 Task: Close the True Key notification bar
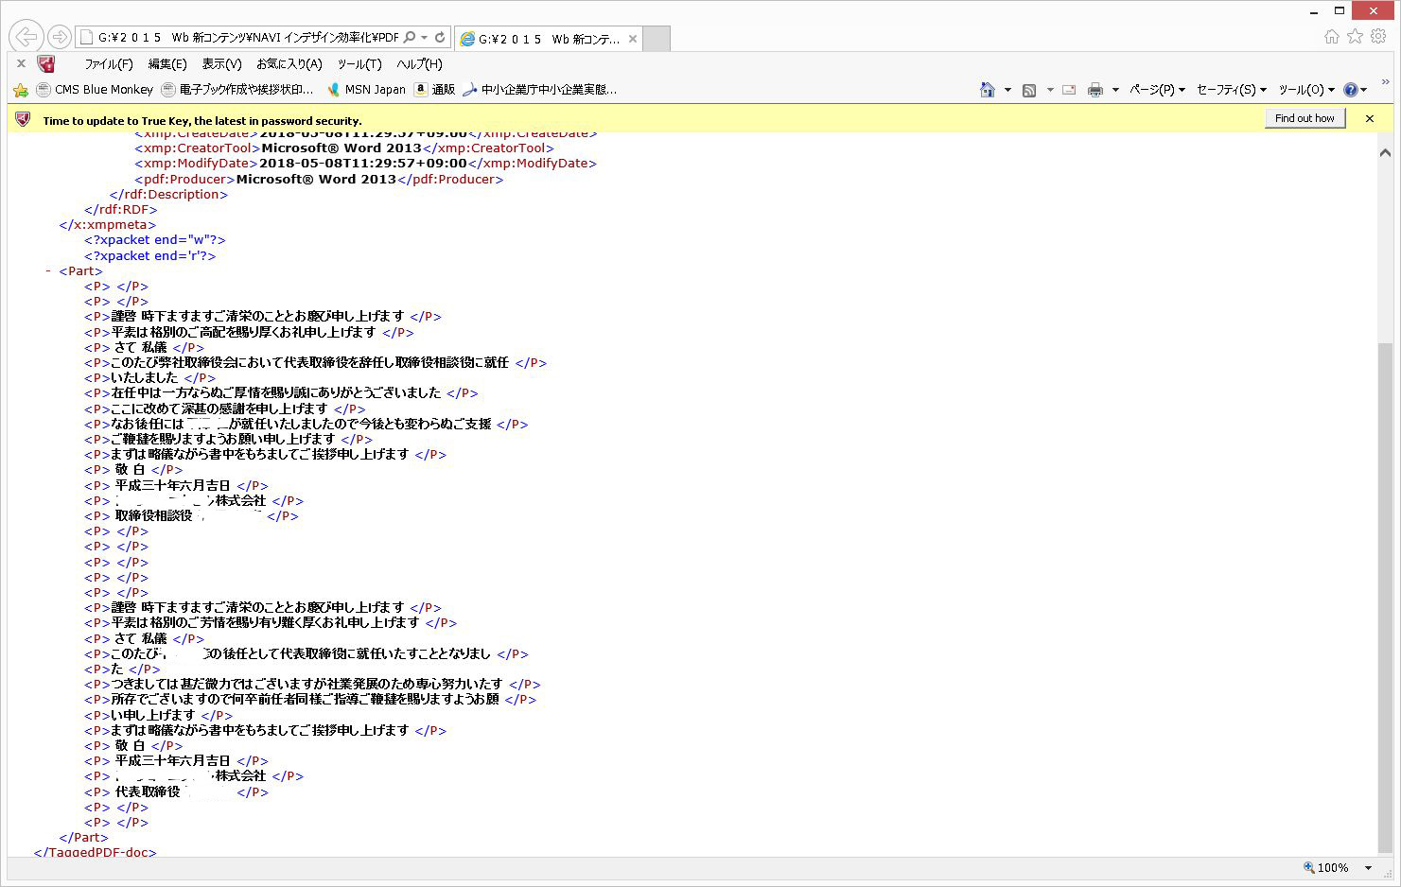(x=1369, y=118)
